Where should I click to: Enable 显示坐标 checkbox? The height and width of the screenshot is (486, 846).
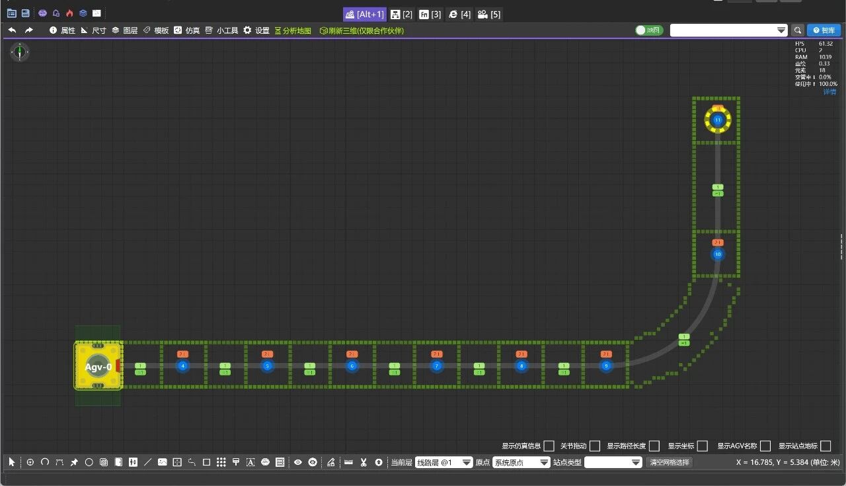pos(702,446)
